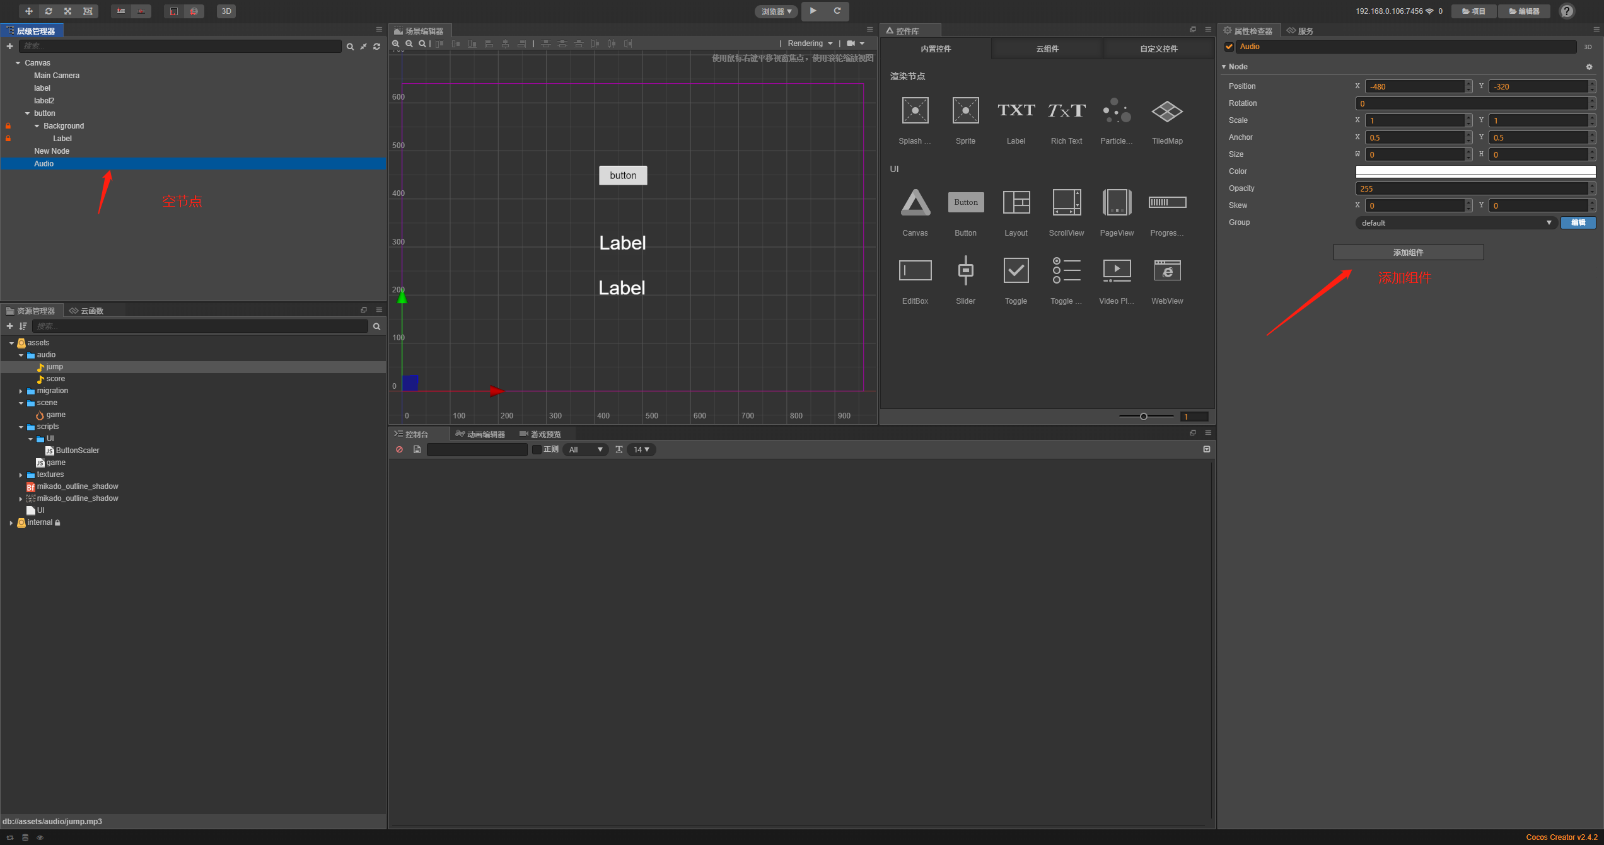The width and height of the screenshot is (1604, 845).
Task: Select the Rect transform tool
Action: [88, 11]
